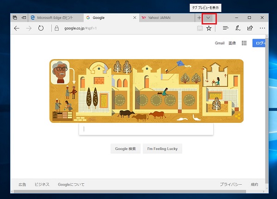Image resolution: width=277 pixels, height=199 pixels.
Task: Open the 規約 footer link
Action: click(254, 185)
